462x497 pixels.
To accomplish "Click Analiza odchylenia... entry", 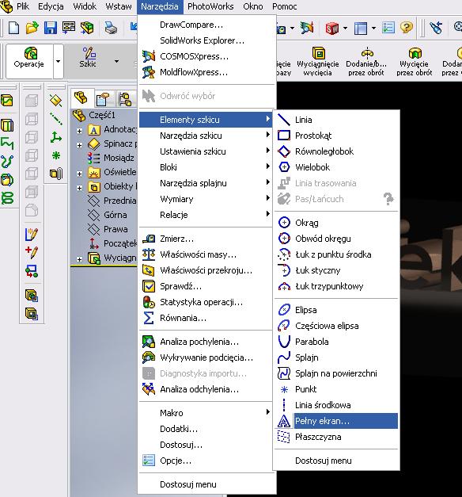I will coord(206,389).
